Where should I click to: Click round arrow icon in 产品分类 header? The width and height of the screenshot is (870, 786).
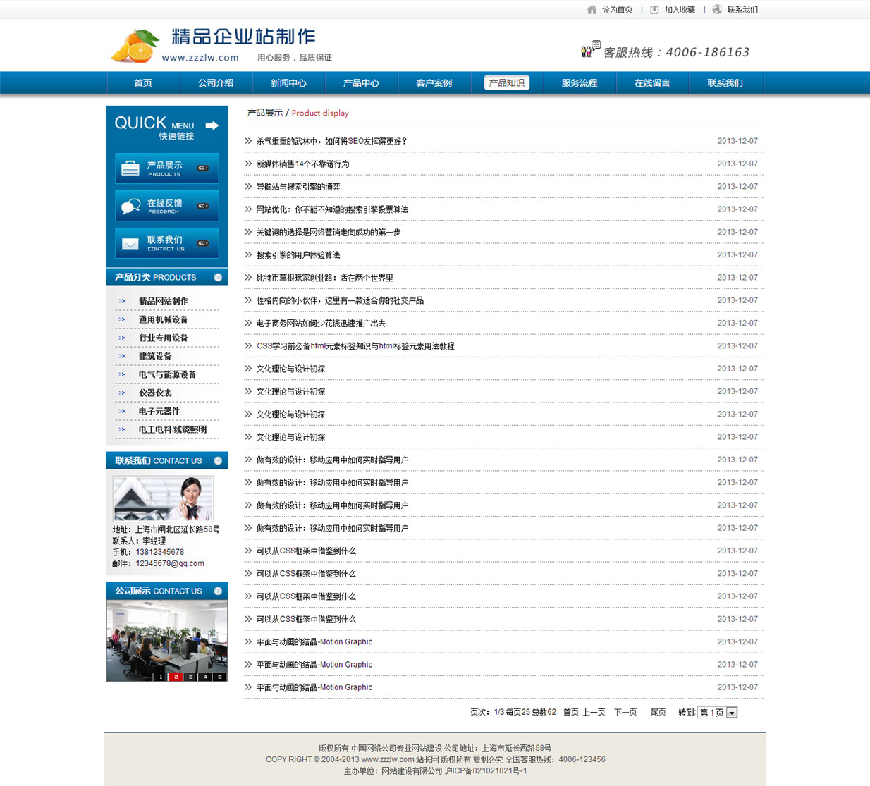coord(218,278)
